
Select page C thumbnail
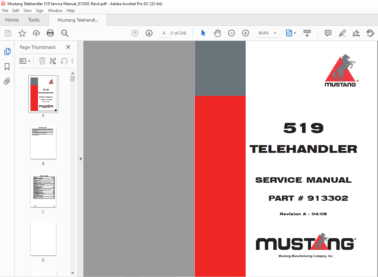43,190
